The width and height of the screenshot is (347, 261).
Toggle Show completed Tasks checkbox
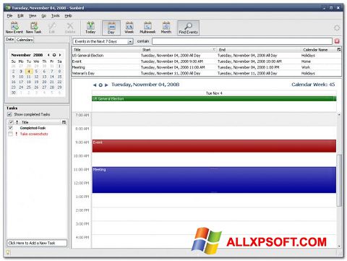pyautogui.click(x=9, y=114)
